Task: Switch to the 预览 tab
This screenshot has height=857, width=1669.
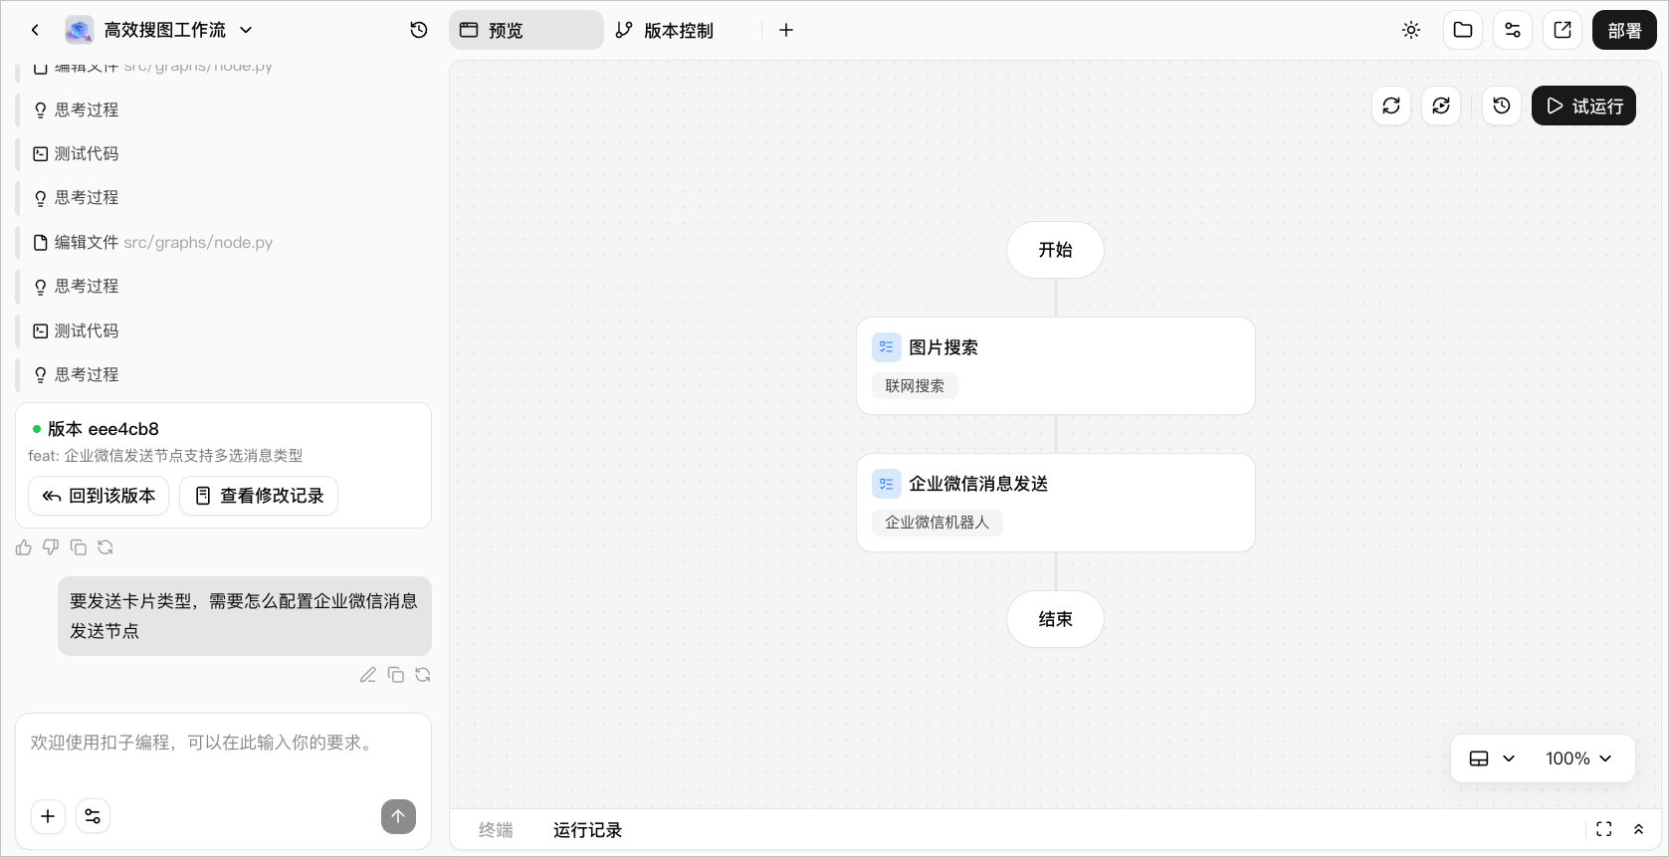Action: tap(525, 30)
